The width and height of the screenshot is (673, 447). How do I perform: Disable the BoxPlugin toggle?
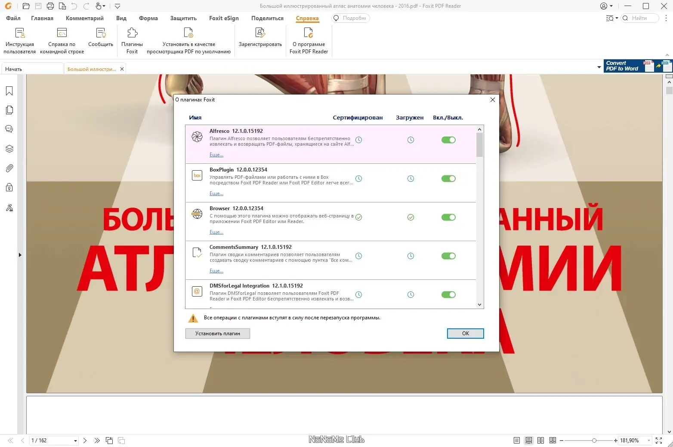[448, 179]
